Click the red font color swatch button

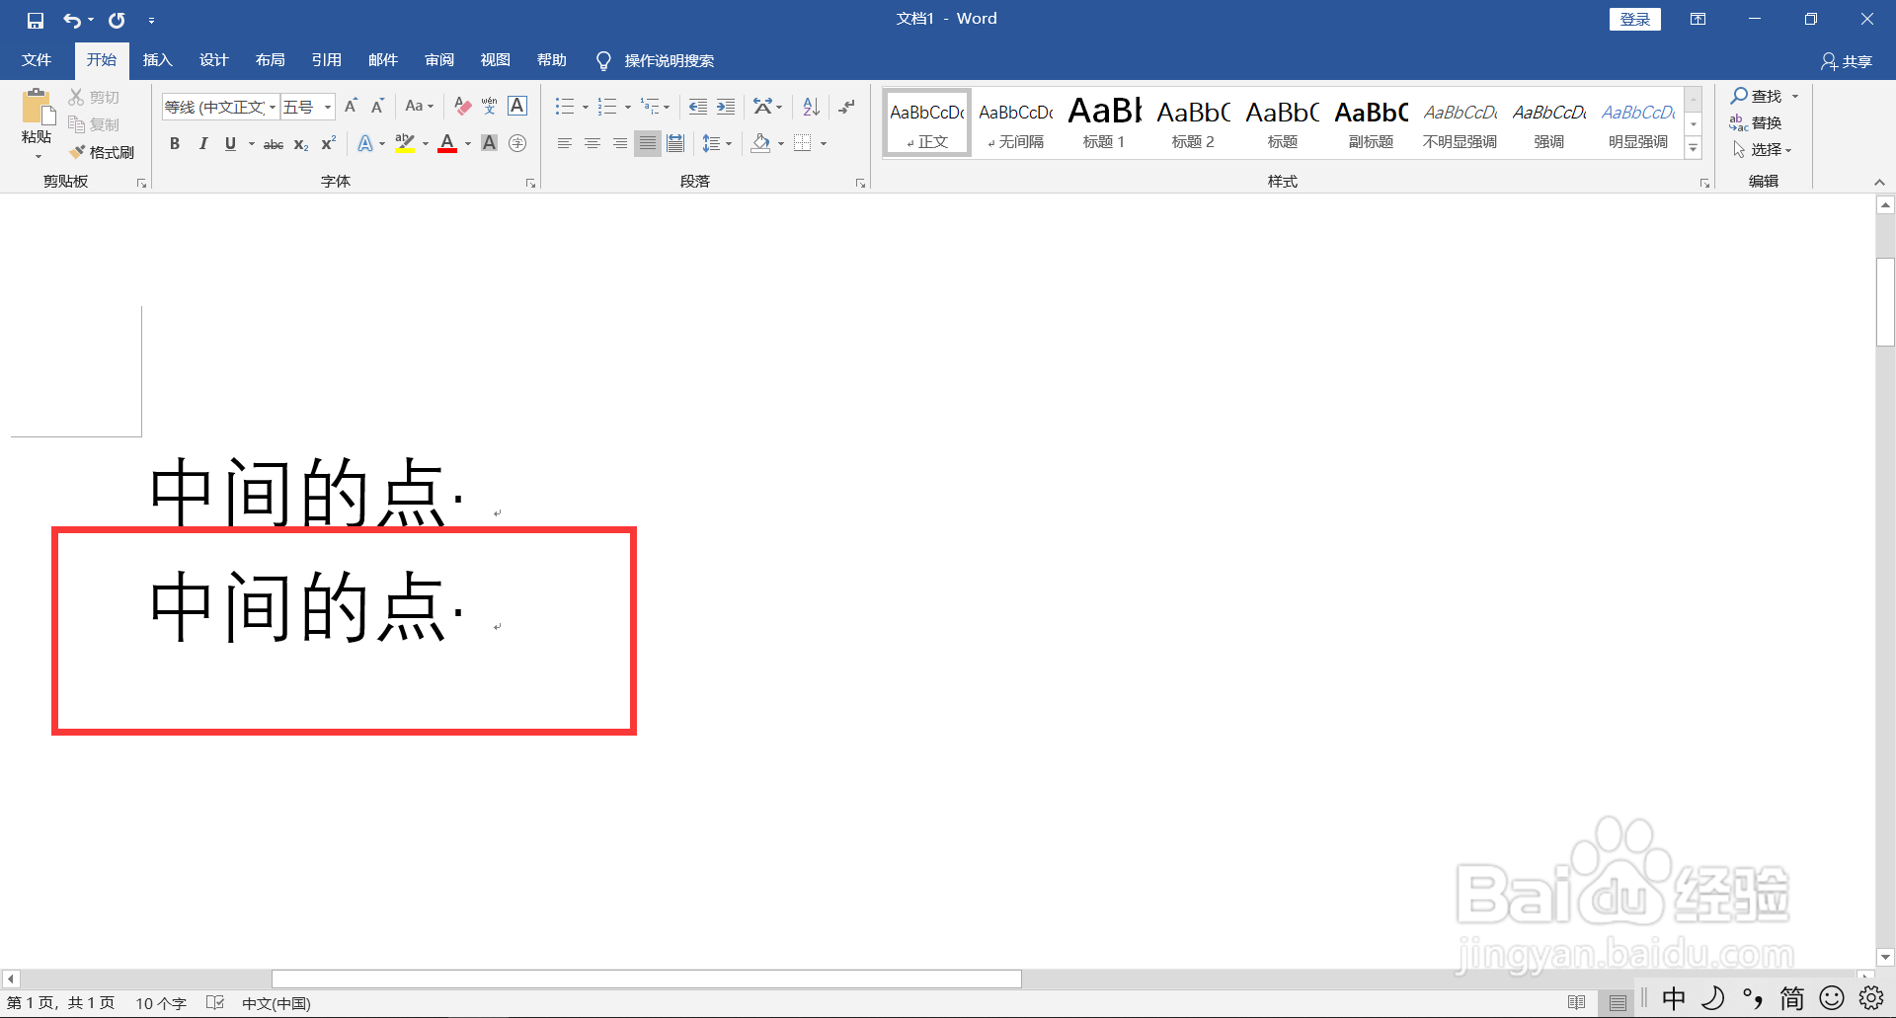click(447, 144)
